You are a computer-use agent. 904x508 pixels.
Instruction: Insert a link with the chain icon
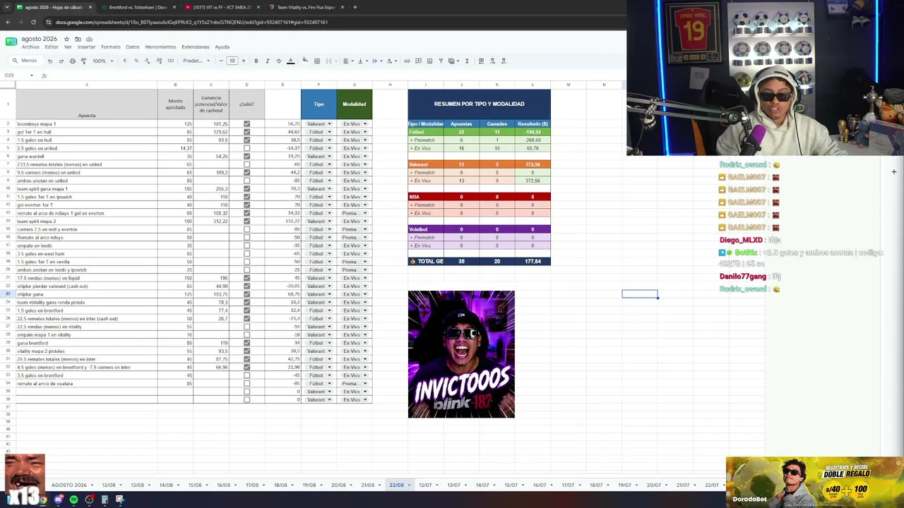(407, 61)
